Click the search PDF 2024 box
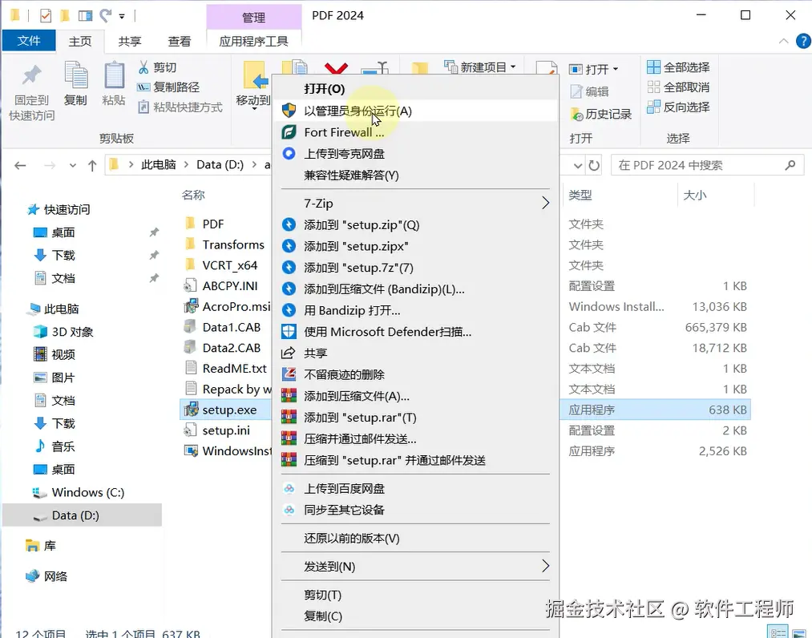812x638 pixels. click(x=707, y=165)
